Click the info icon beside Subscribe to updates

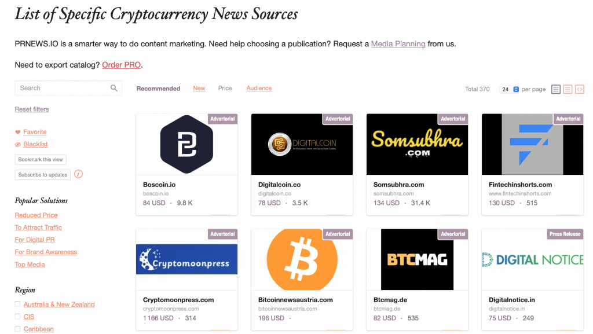tap(78, 174)
